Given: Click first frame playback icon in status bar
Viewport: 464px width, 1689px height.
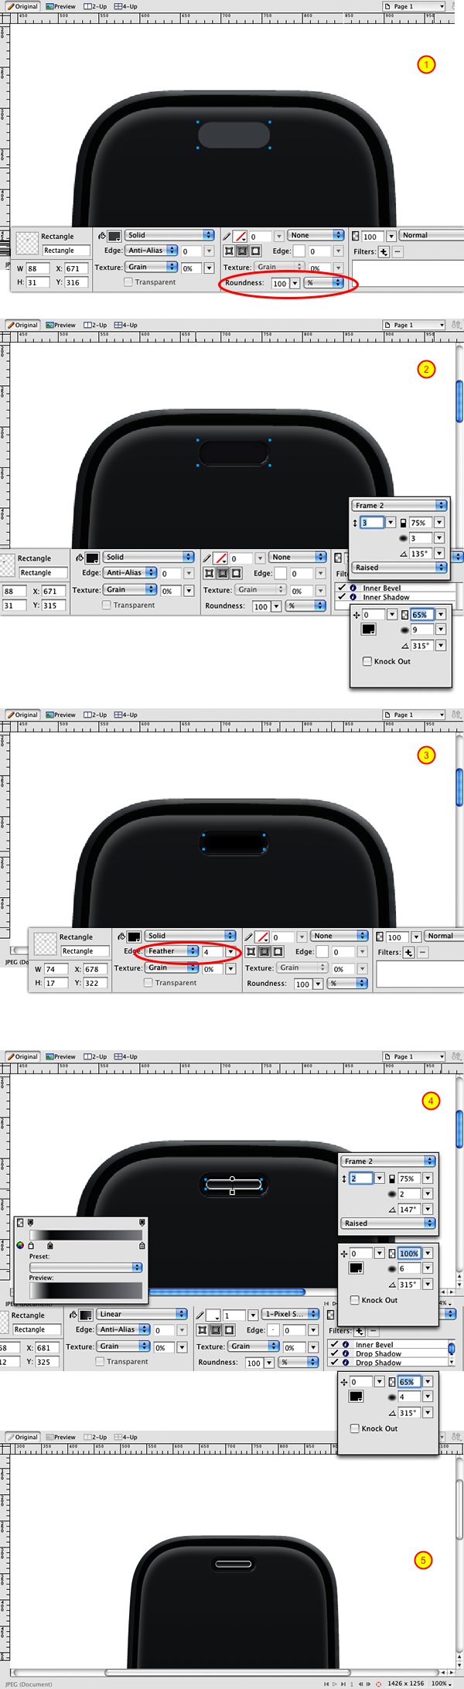Looking at the screenshot, I should (x=327, y=1684).
